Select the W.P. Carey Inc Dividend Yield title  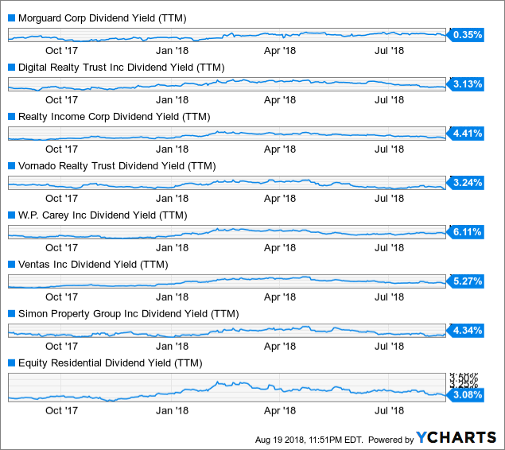coord(103,215)
